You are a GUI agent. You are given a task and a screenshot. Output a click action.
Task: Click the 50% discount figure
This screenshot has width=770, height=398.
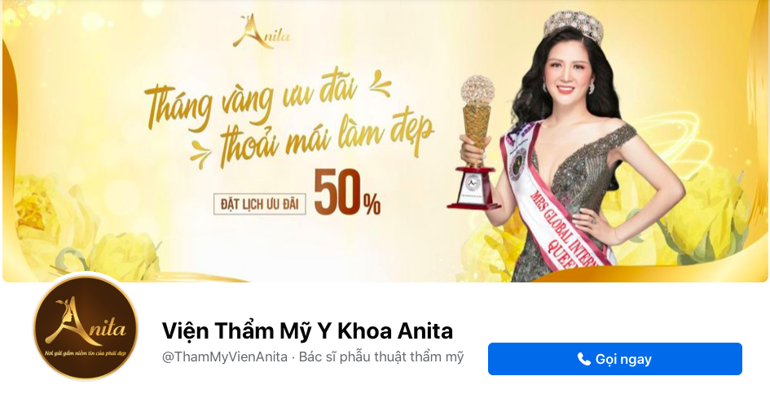point(347,194)
